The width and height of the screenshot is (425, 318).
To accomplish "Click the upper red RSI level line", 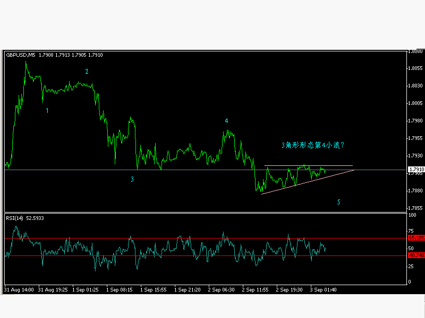I will point(206,238).
